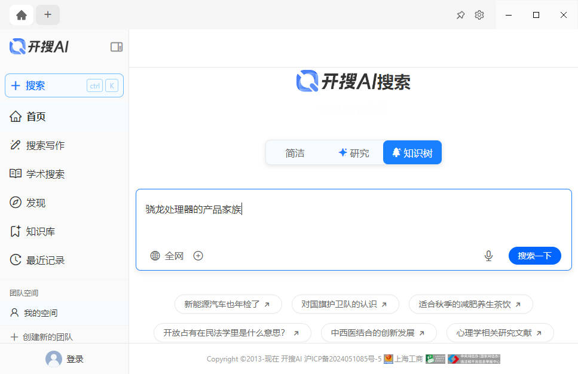Collapse the sidebar with the panel icon
This screenshot has height=374, width=578.
click(117, 47)
